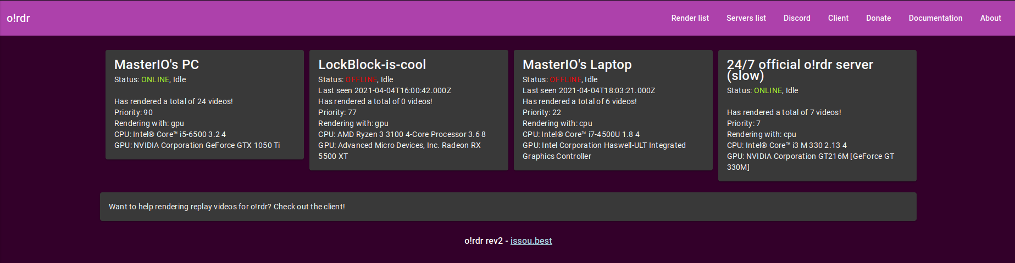Click 'CPU: Intel Core i5-6500 3.2 4' line
The height and width of the screenshot is (263, 1015).
coord(170,134)
